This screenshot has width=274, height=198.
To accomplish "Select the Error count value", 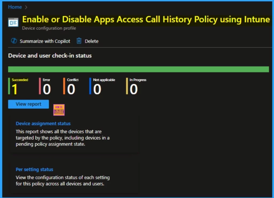I will tap(47, 89).
